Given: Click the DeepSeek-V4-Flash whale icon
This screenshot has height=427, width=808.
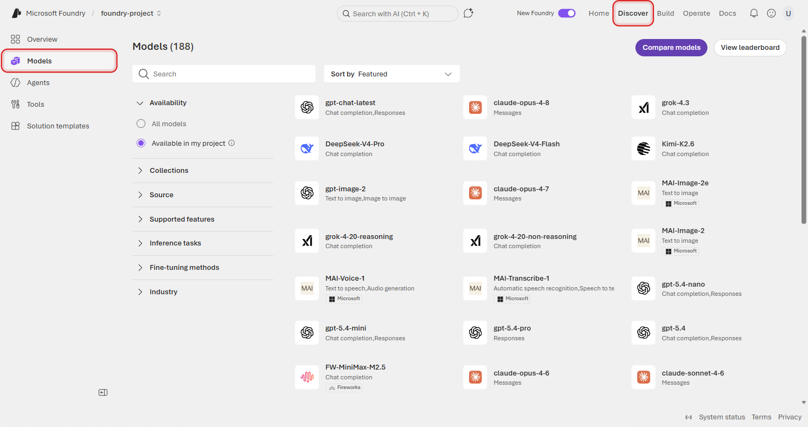Looking at the screenshot, I should 475,148.
